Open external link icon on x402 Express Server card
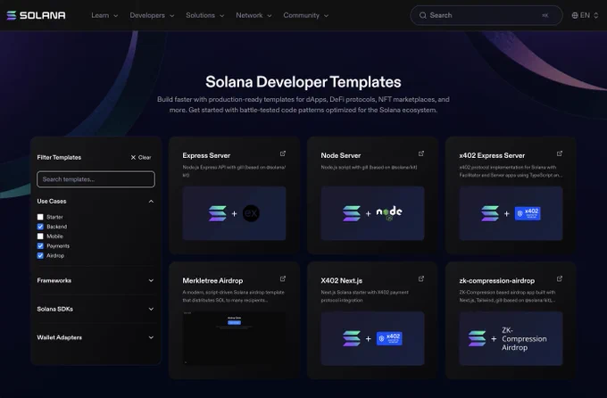The width and height of the screenshot is (607, 398). (x=560, y=153)
